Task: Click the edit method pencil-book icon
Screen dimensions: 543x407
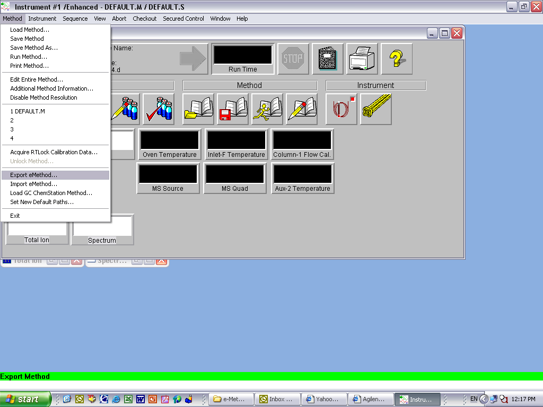Action: 302,109
